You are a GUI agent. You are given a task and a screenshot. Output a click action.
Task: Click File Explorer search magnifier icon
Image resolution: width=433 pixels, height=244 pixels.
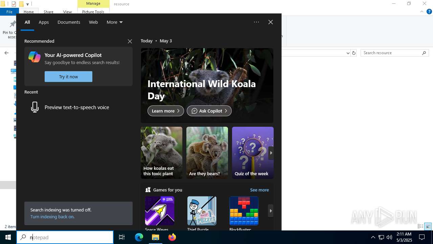pos(424,53)
